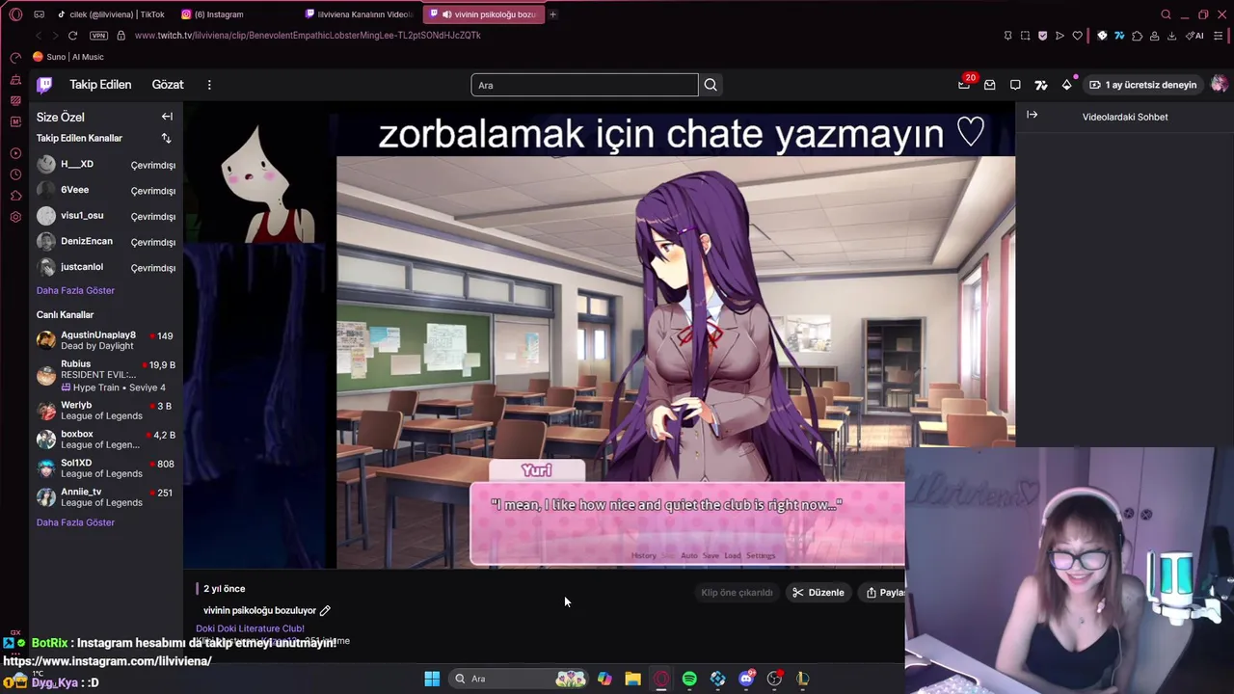Open the Opera snapshot tool icon
This screenshot has width=1234, height=694.
[x=1025, y=36]
